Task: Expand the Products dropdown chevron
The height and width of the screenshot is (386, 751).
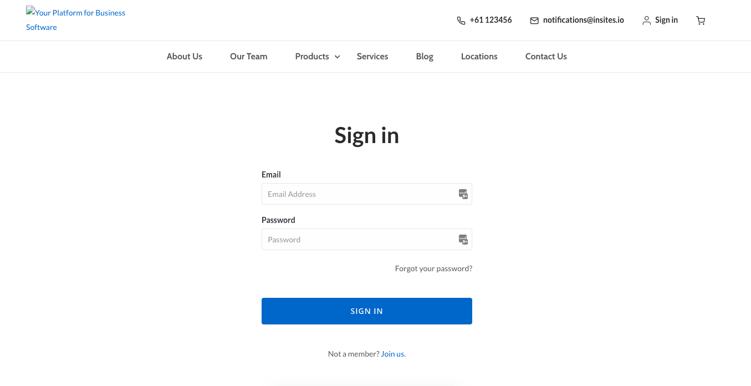Action: (x=337, y=57)
